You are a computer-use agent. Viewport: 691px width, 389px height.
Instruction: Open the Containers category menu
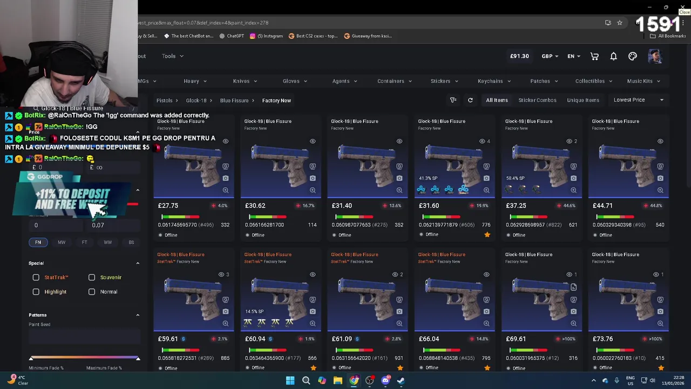395,81
